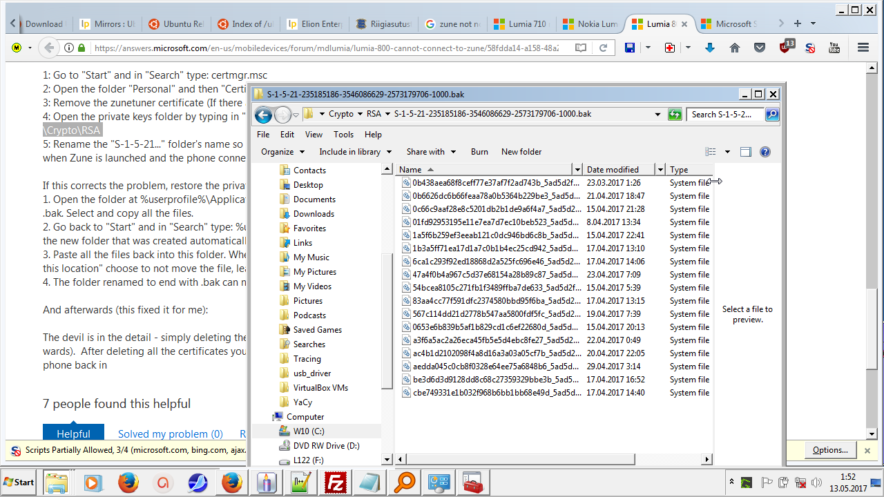
Task: Refresh the Explorer folder view
Action: tap(675, 115)
